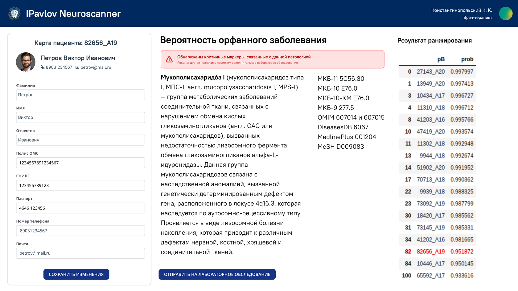The height and width of the screenshot is (291, 518).
Task: Click the phone icon next to 89031234567
Action: [42, 67]
